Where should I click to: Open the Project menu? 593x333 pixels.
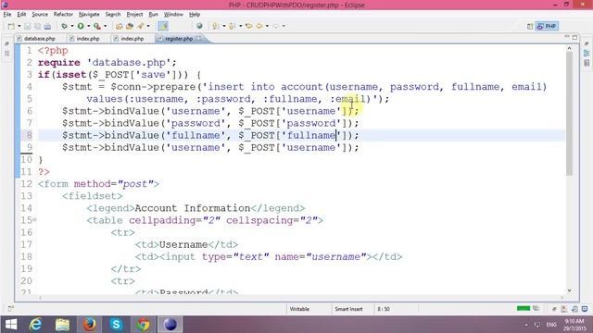click(x=134, y=15)
